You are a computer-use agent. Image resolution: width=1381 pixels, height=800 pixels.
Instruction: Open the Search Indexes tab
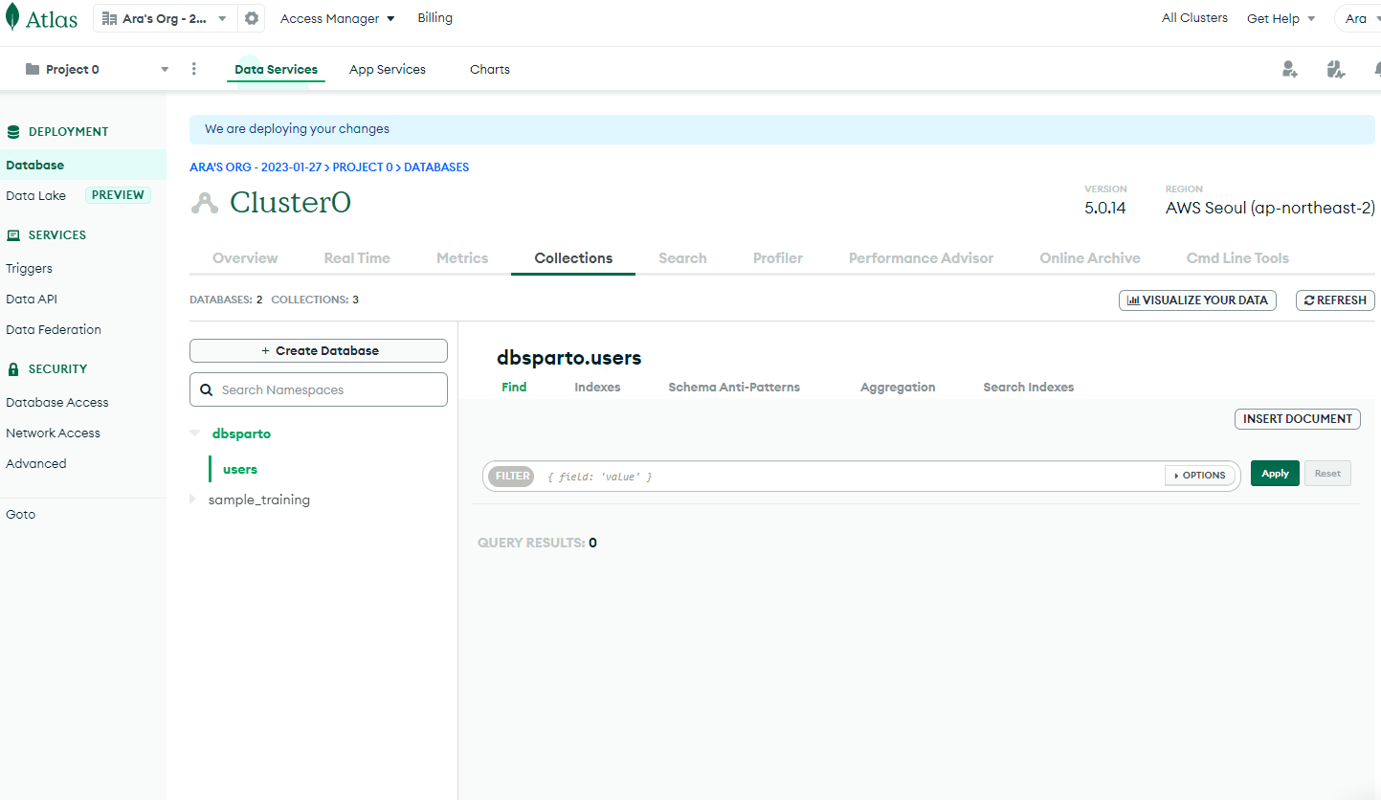click(1029, 388)
